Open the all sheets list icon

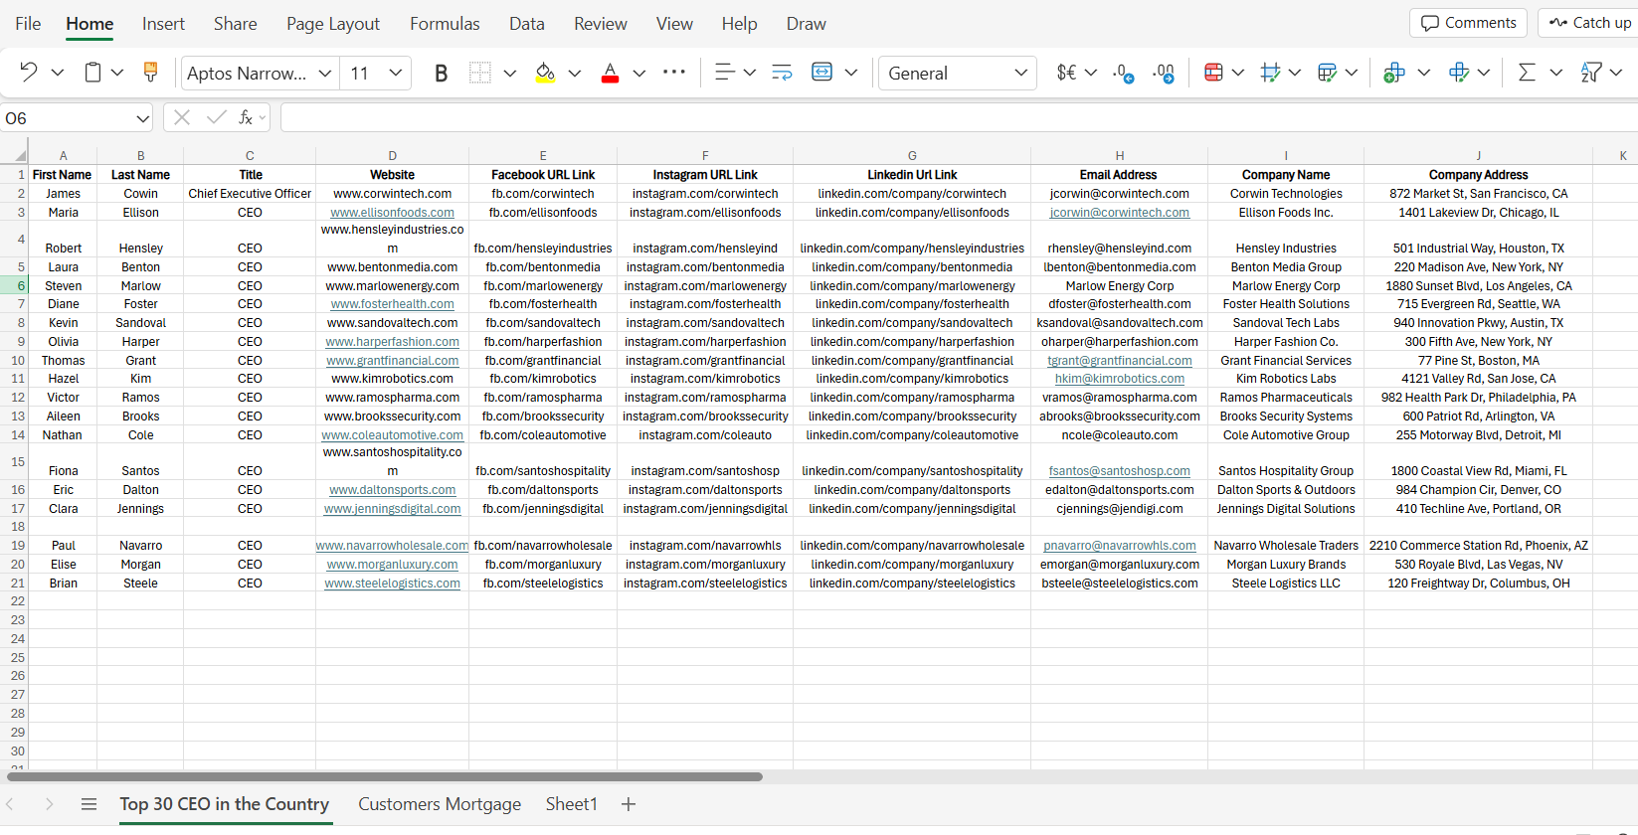pos(89,804)
